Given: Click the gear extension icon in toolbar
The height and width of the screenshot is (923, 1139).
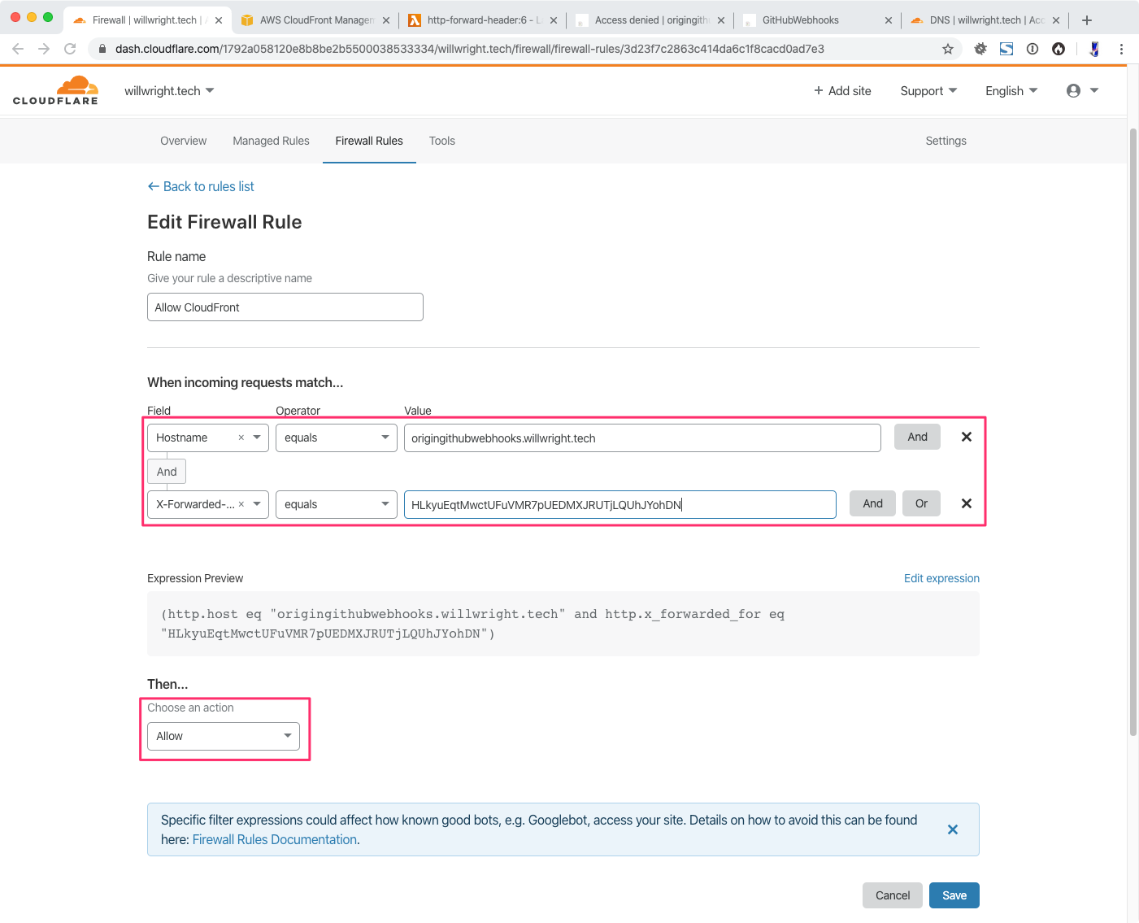Looking at the screenshot, I should (980, 49).
